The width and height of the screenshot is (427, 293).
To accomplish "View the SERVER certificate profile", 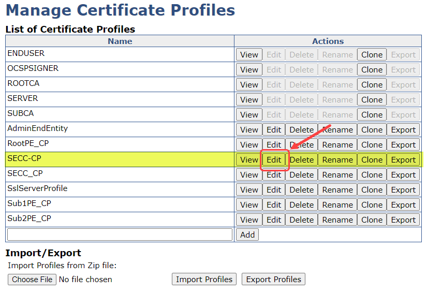I will coord(249,99).
